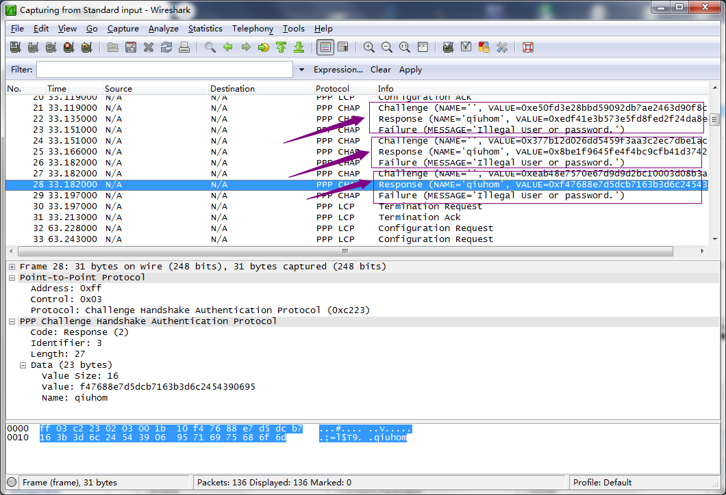Screen dimensions: 726x495
Task: Click the resize all columns icon
Action: coord(423,47)
